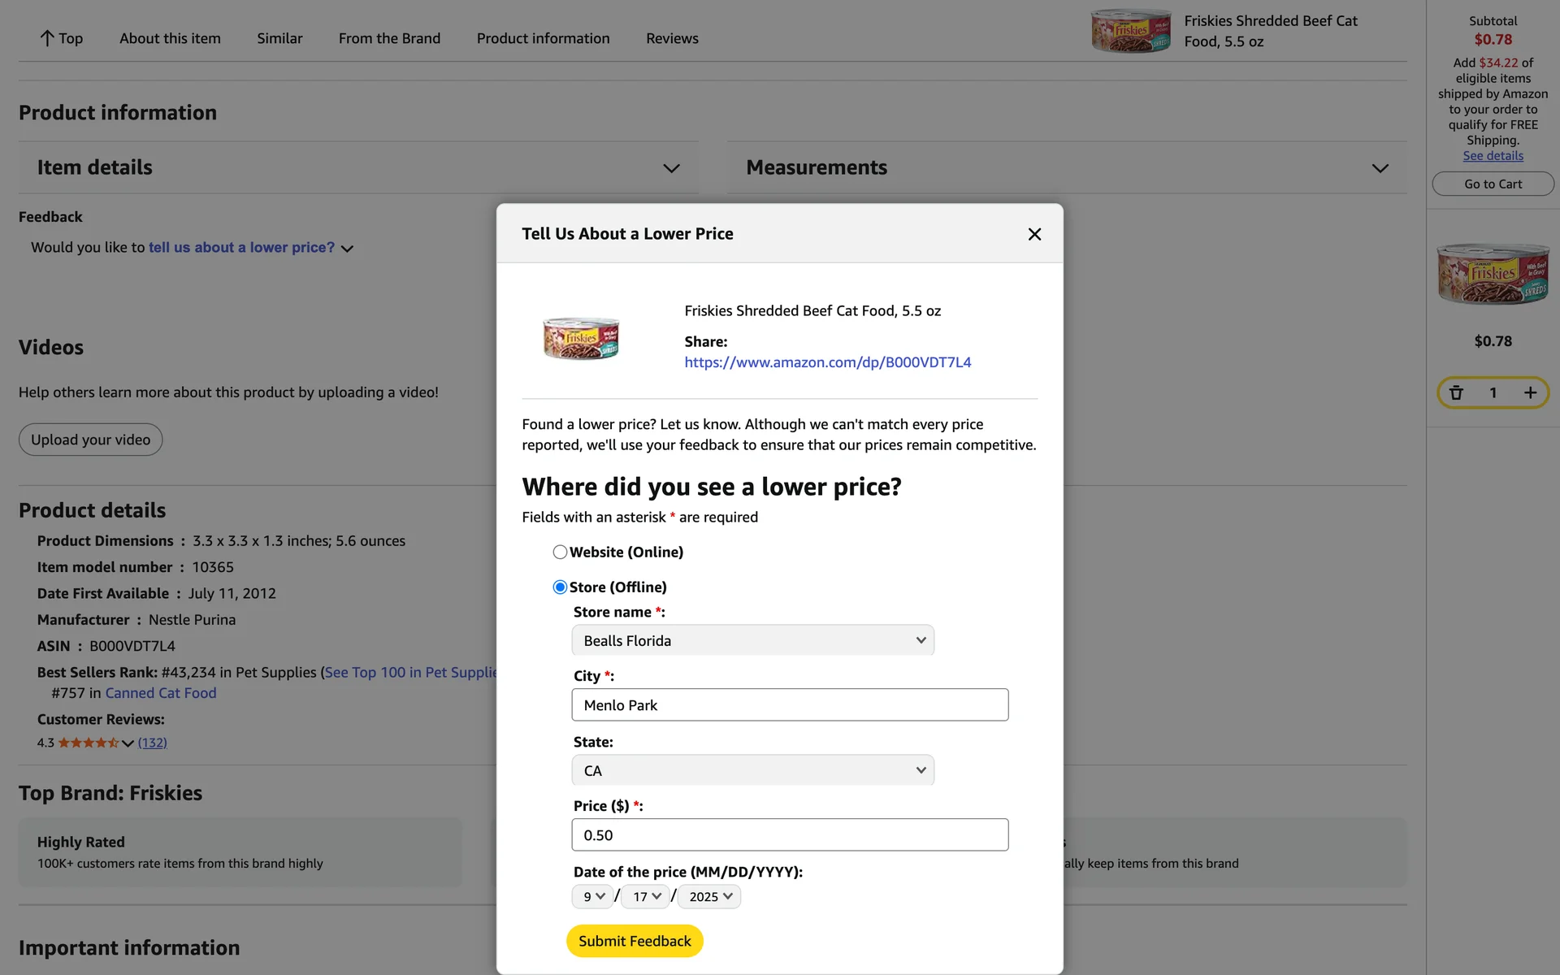Image resolution: width=1560 pixels, height=975 pixels.
Task: Open the year dropdown showing 2025
Action: tap(709, 896)
